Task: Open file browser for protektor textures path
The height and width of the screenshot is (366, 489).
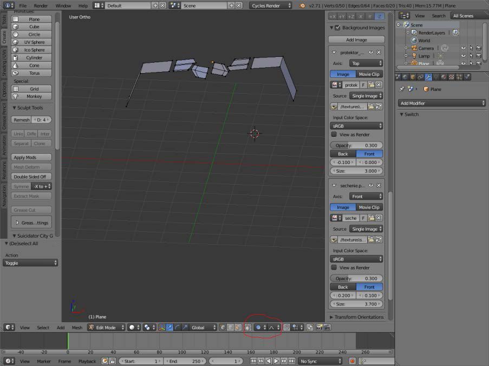Action: (x=371, y=107)
